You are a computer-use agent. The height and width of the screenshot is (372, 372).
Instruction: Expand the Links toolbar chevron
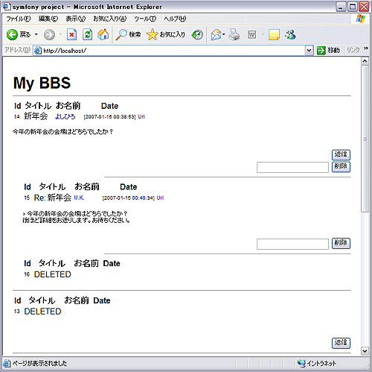(366, 48)
